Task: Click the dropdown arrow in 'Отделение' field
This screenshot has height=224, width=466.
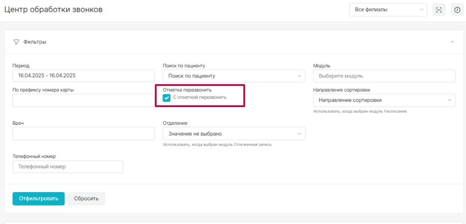Action: pos(299,133)
